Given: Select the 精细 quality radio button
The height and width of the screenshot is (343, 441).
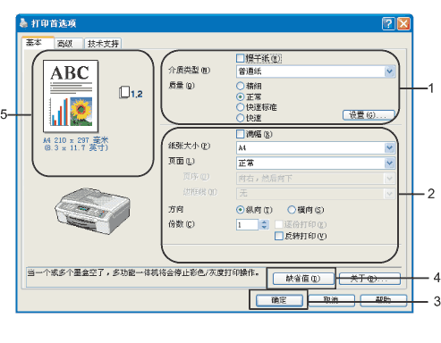Looking at the screenshot, I should (240, 86).
